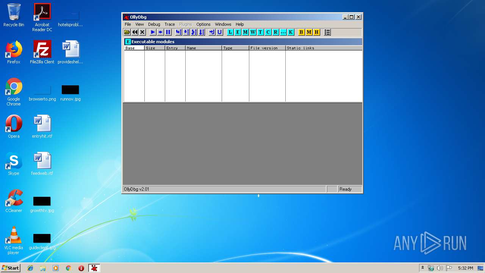Open Internet Explorer from taskbar

coord(30,268)
